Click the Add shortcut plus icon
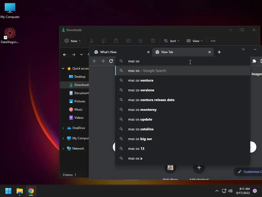 [x=199, y=168]
